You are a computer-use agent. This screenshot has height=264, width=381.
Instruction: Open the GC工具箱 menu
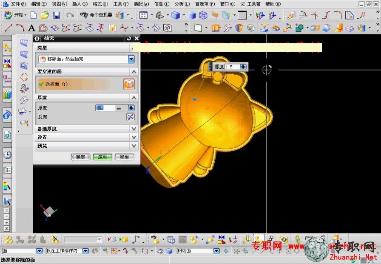(x=250, y=4)
